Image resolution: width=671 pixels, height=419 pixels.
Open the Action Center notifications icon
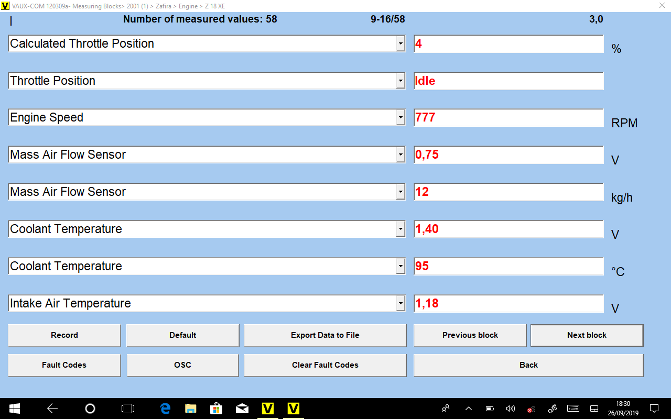(x=654, y=409)
